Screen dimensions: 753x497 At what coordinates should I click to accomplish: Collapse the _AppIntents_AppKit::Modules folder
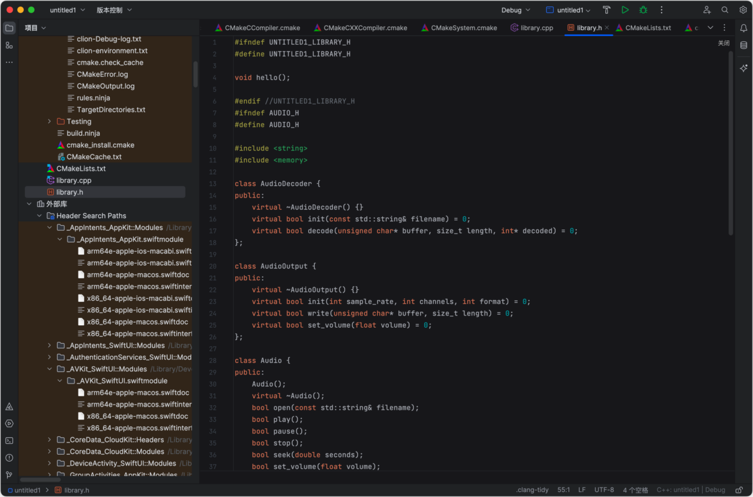49,228
